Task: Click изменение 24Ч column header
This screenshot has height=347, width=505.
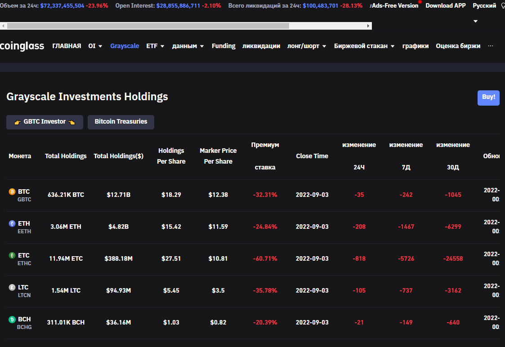Action: [x=359, y=156]
